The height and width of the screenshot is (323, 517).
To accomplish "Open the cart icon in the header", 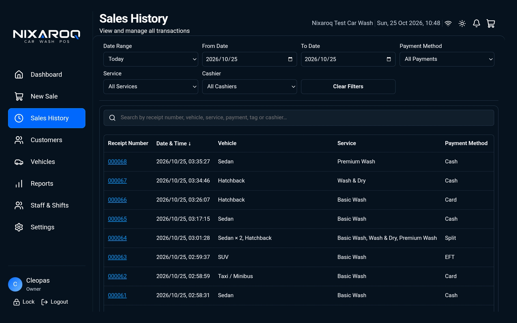I will [x=491, y=23].
